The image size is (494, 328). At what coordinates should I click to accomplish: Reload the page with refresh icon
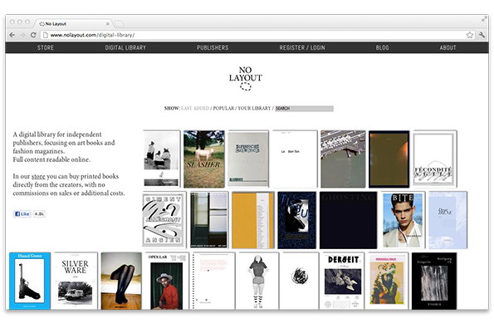pos(33,35)
